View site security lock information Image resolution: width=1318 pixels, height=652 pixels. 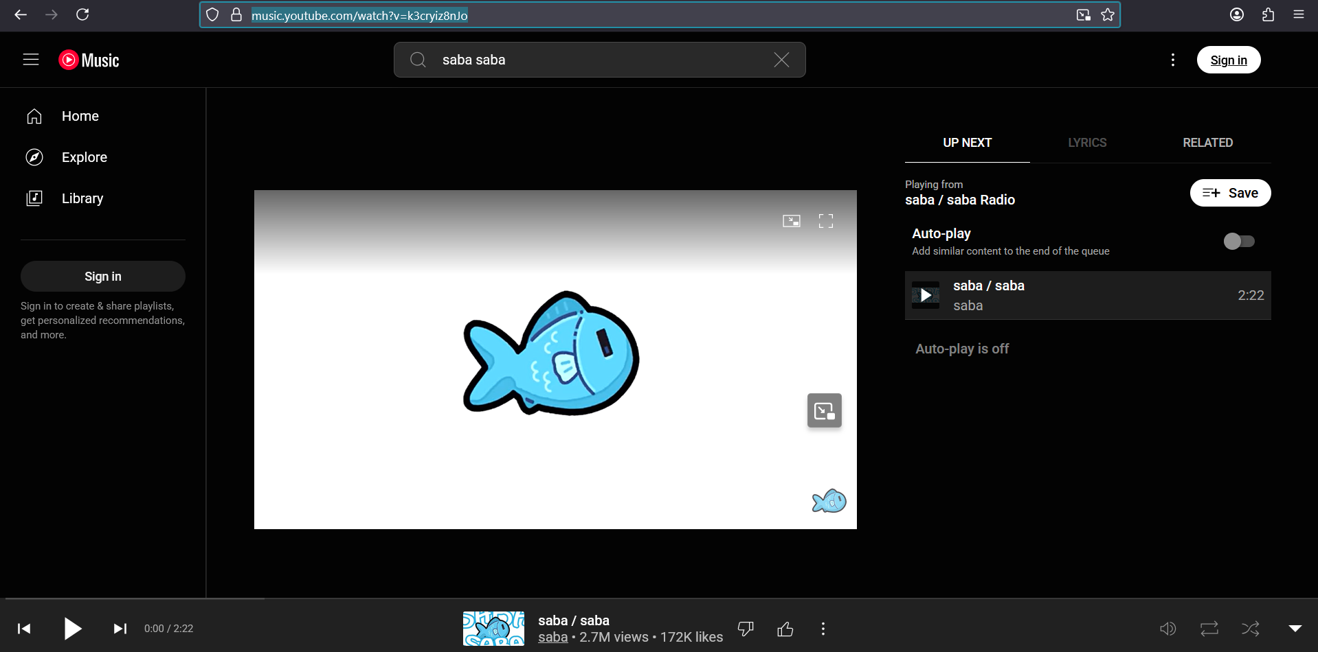pyautogui.click(x=236, y=15)
